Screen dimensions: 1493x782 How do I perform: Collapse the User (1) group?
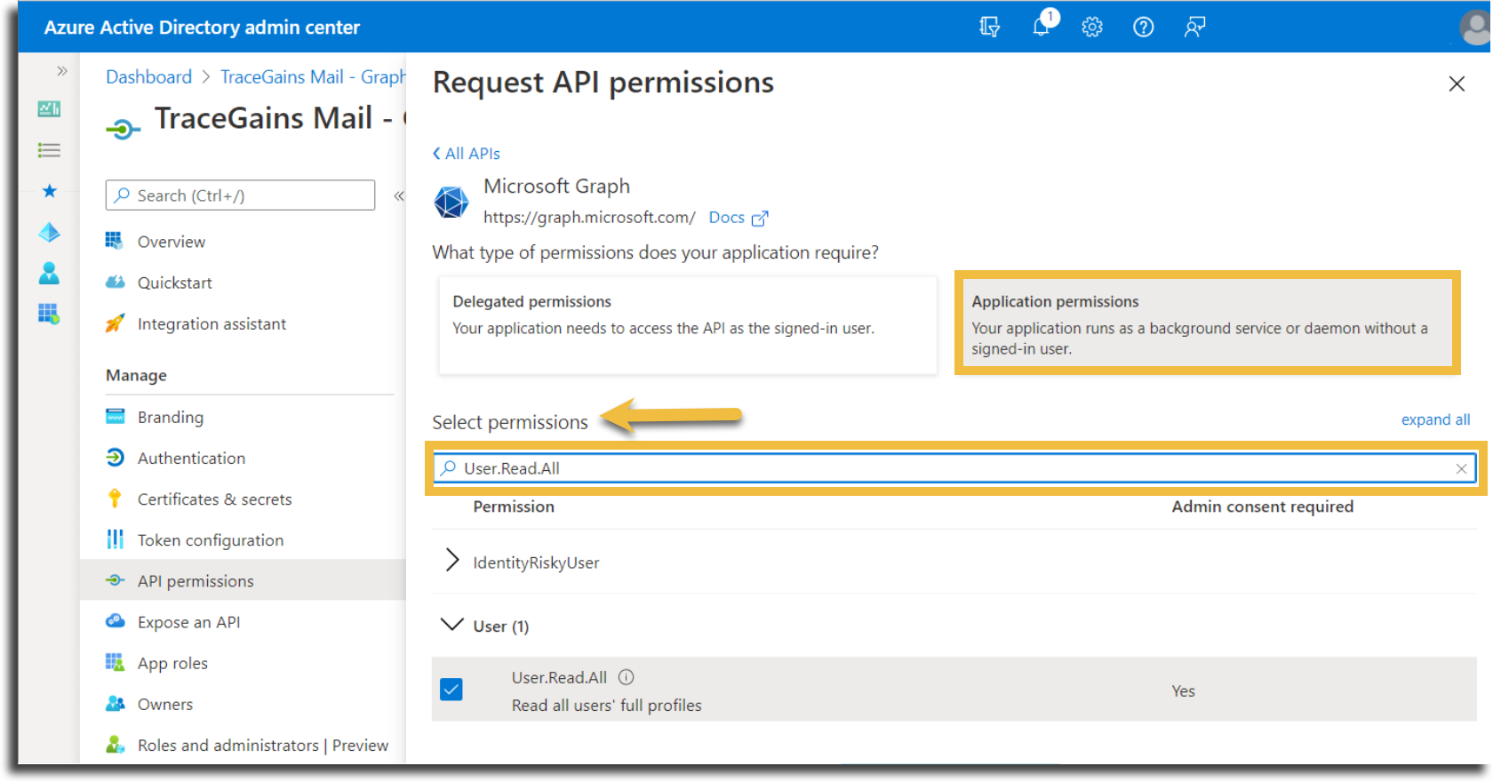[452, 625]
